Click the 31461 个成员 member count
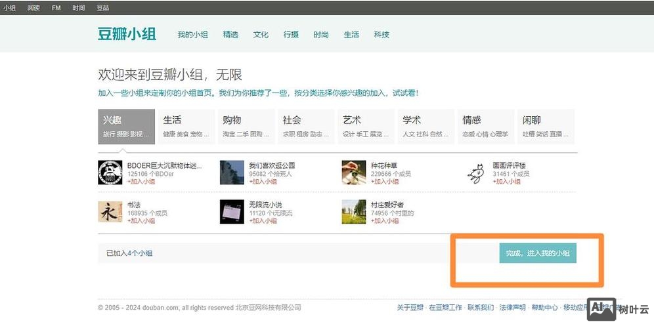This screenshot has width=654, height=328. coord(511,174)
